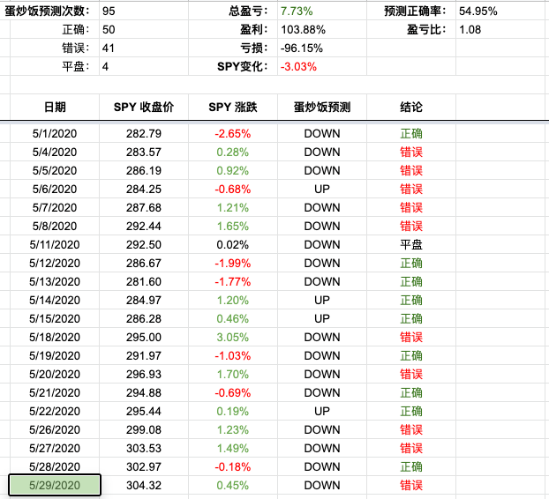Click the DOWN prediction for 5/21/2020
Viewport: 549px width, 499px height.
tap(322, 393)
